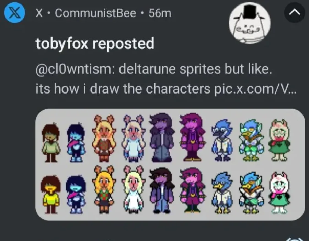Open the "tobyfox reposted" notification title

point(95,43)
